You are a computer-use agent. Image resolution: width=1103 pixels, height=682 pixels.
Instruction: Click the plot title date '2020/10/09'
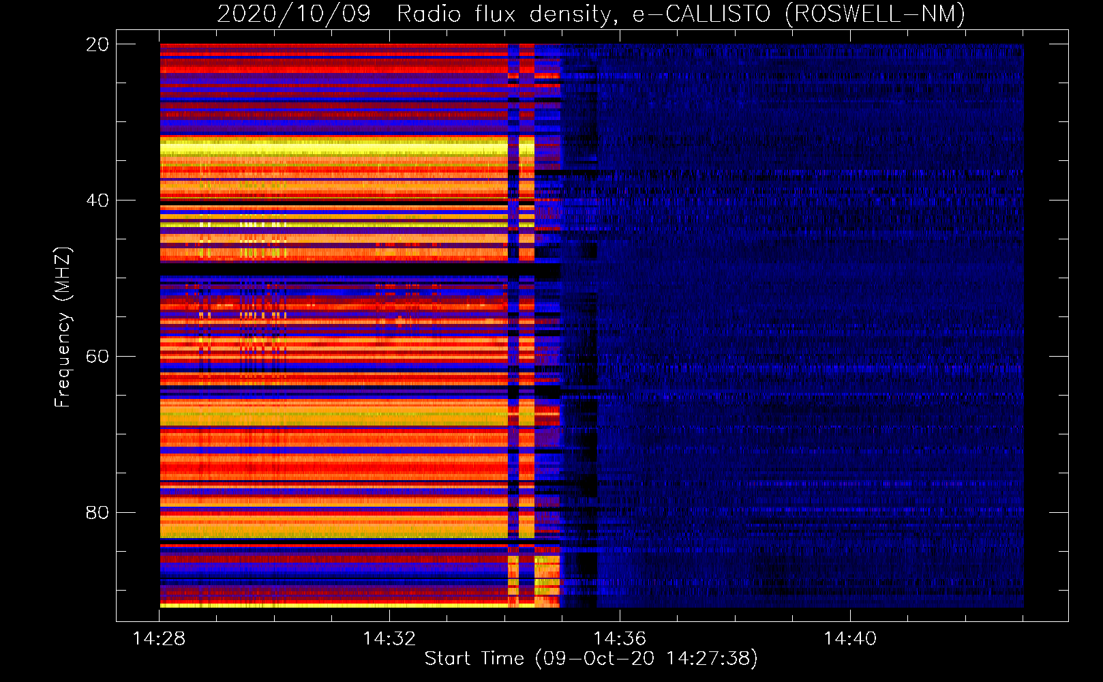pos(294,14)
